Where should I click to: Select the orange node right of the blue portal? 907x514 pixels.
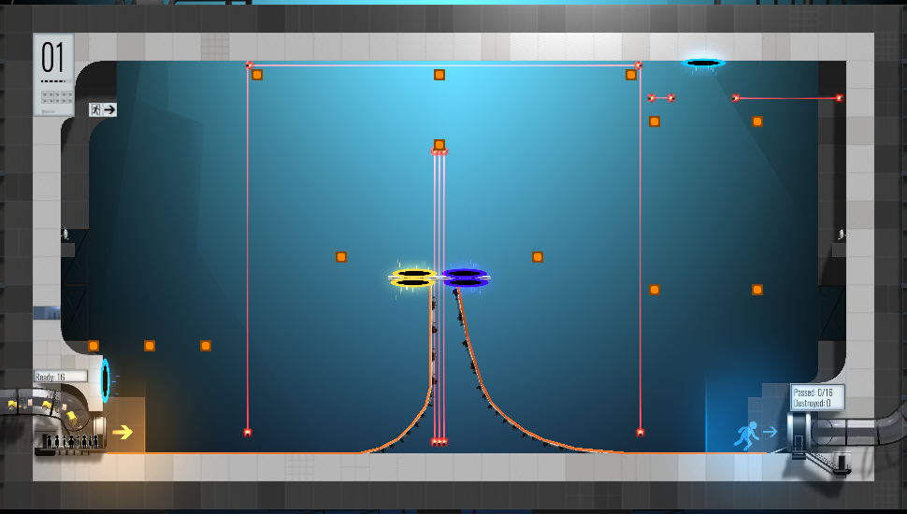[538, 257]
